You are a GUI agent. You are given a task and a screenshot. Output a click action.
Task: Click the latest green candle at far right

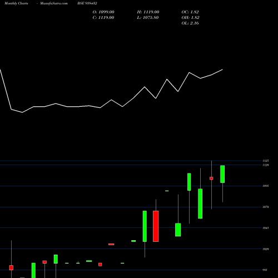pos(222,174)
